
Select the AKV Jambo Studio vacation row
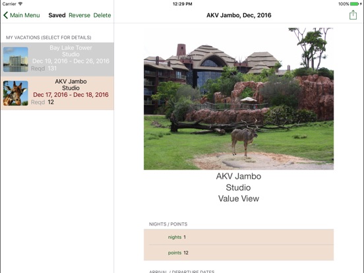(57, 93)
